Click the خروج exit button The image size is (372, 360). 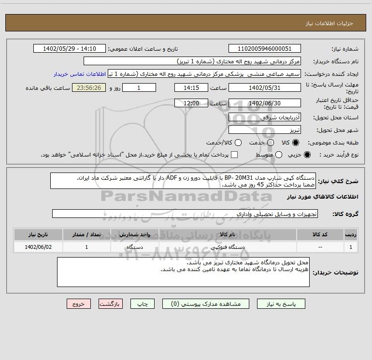click(79, 304)
